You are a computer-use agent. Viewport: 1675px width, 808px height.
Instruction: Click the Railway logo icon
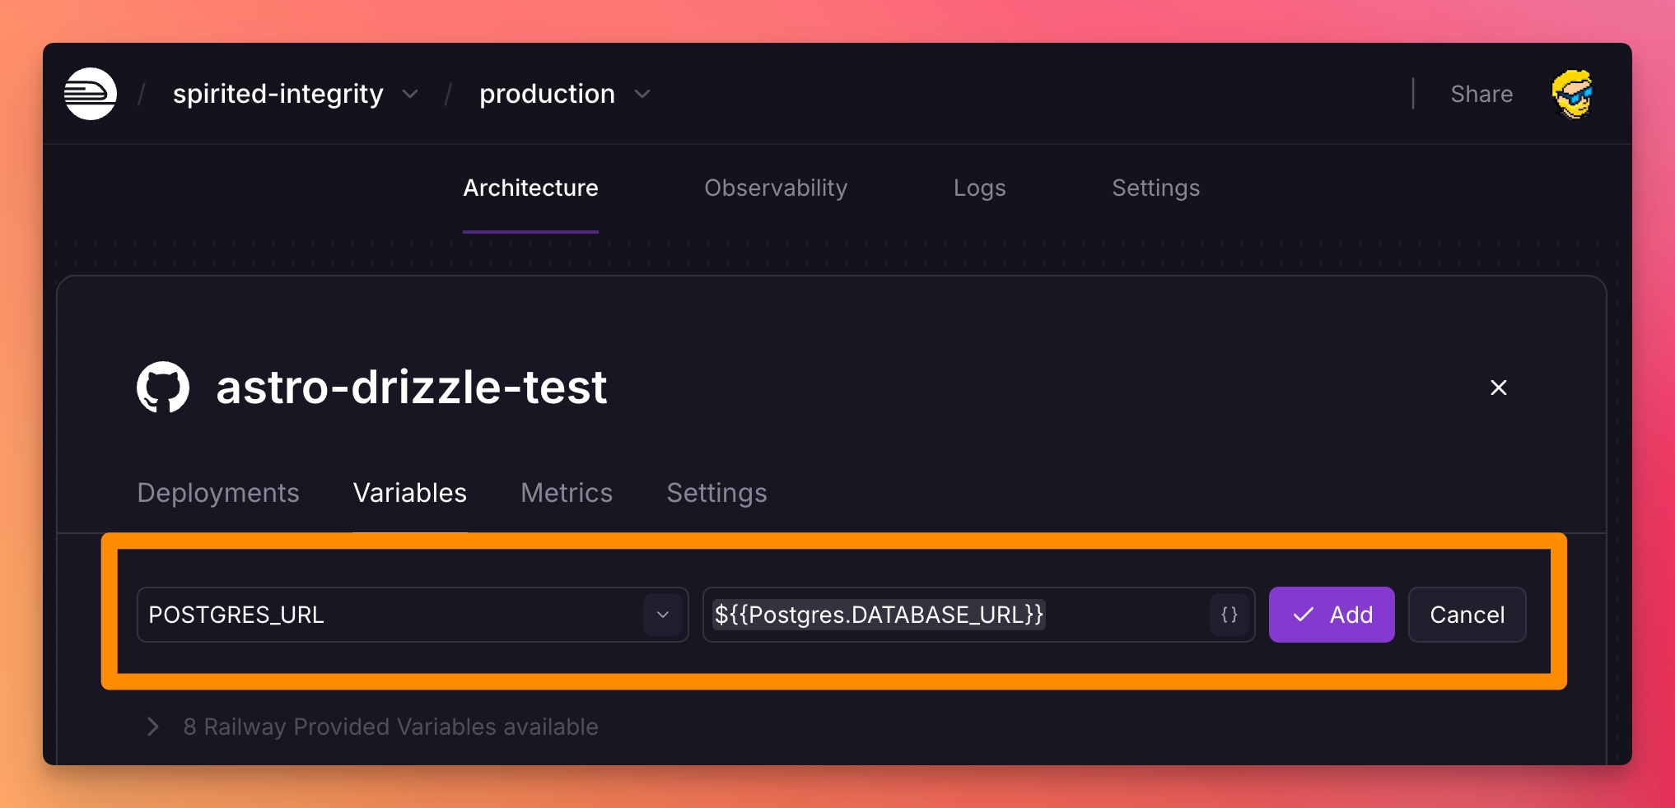click(x=91, y=94)
